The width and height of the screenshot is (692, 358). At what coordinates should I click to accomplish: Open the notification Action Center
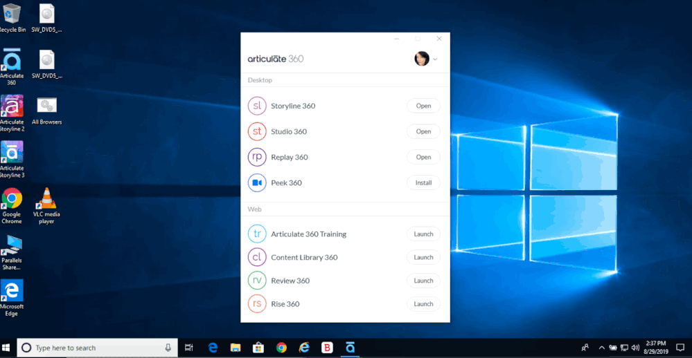(x=680, y=348)
